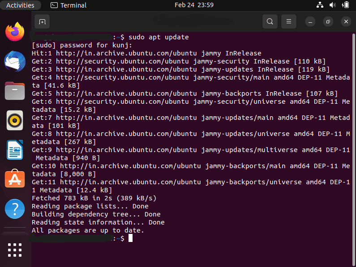This screenshot has height=267, width=356.
Task: Open Ubuntu Software from the dock
Action: 15,178
